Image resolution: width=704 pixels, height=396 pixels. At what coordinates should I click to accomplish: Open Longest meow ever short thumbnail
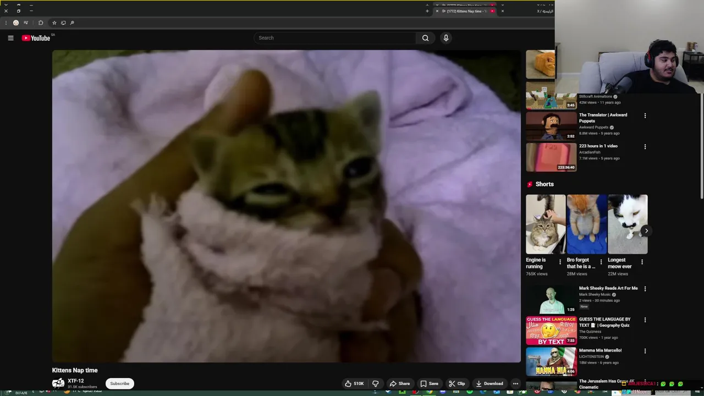coord(628,224)
